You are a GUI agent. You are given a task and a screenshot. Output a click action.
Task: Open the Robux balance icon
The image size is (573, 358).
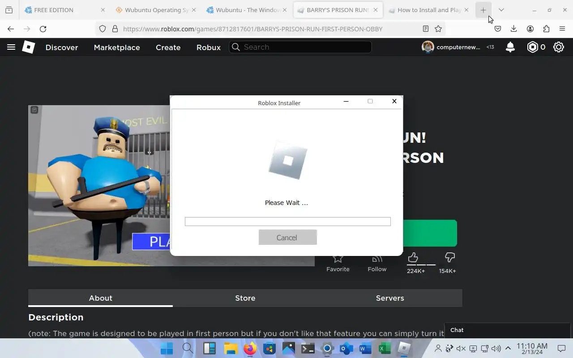(532, 47)
